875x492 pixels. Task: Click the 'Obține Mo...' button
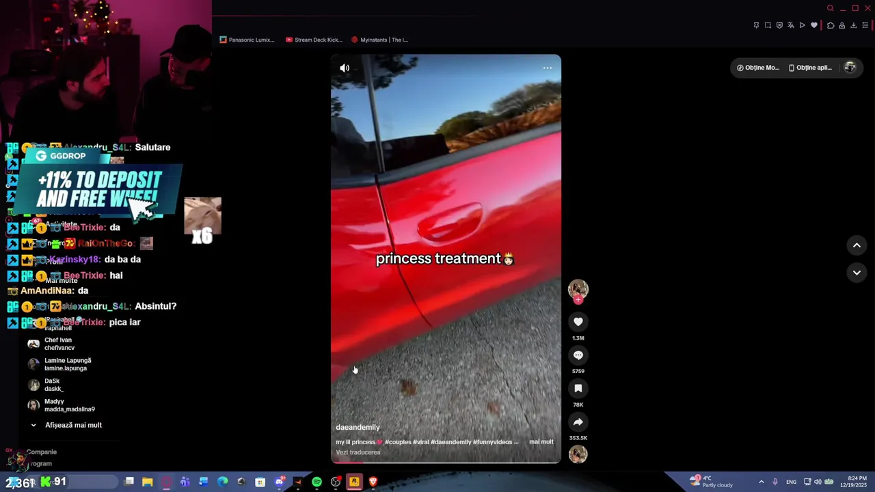758,68
